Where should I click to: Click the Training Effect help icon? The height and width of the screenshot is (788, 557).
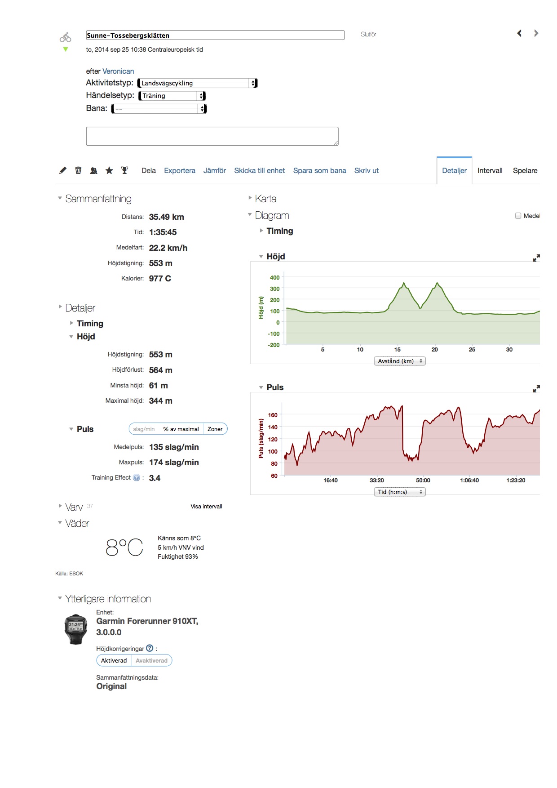(137, 478)
